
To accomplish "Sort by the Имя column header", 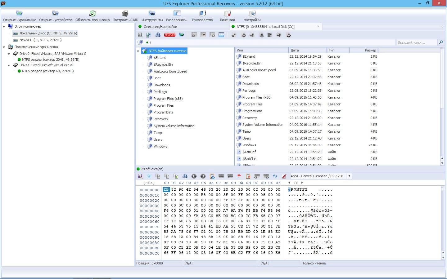I will [262, 50].
